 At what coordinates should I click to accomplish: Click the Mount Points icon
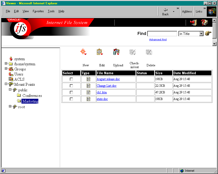point(11,84)
